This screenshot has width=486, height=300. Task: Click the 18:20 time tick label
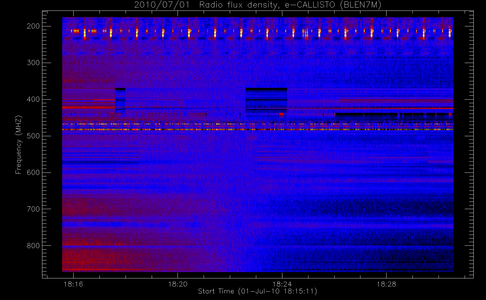[x=178, y=284]
